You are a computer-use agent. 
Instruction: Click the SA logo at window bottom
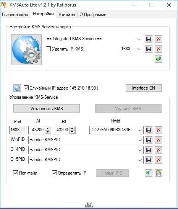(x=89, y=205)
